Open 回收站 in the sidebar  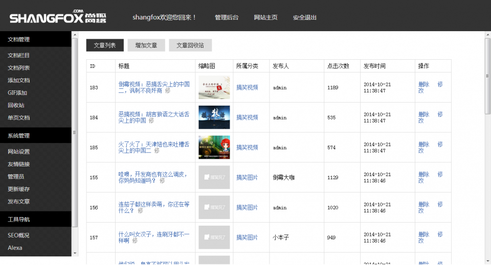(x=16, y=105)
